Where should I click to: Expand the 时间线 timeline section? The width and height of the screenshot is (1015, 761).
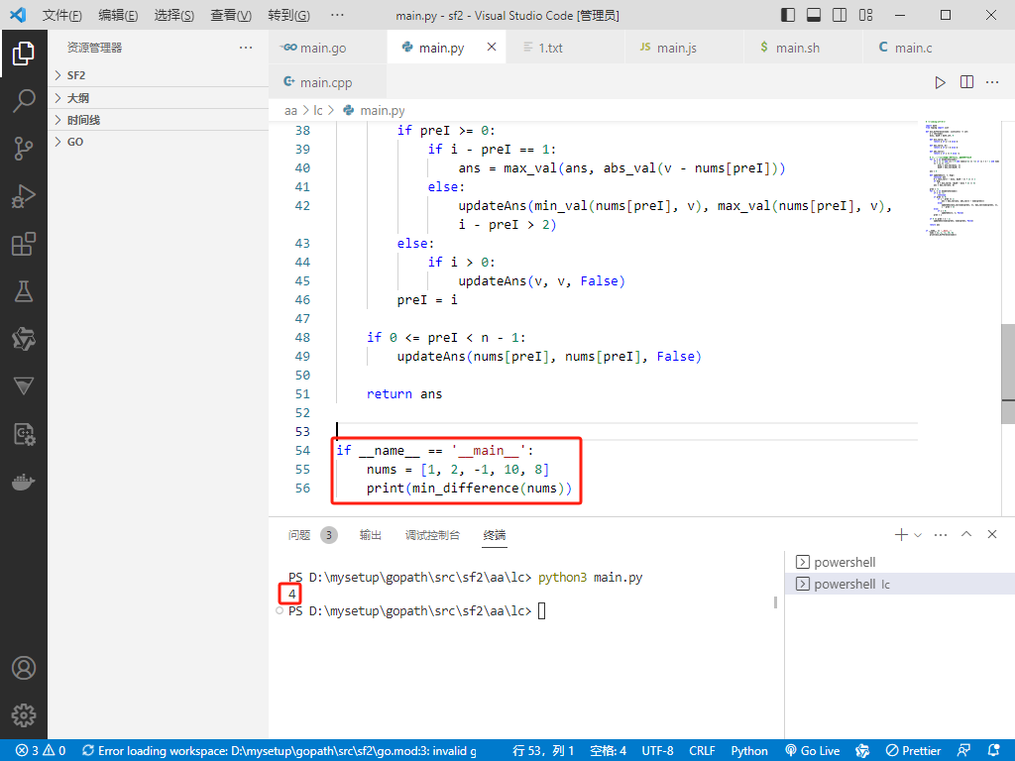(158, 120)
